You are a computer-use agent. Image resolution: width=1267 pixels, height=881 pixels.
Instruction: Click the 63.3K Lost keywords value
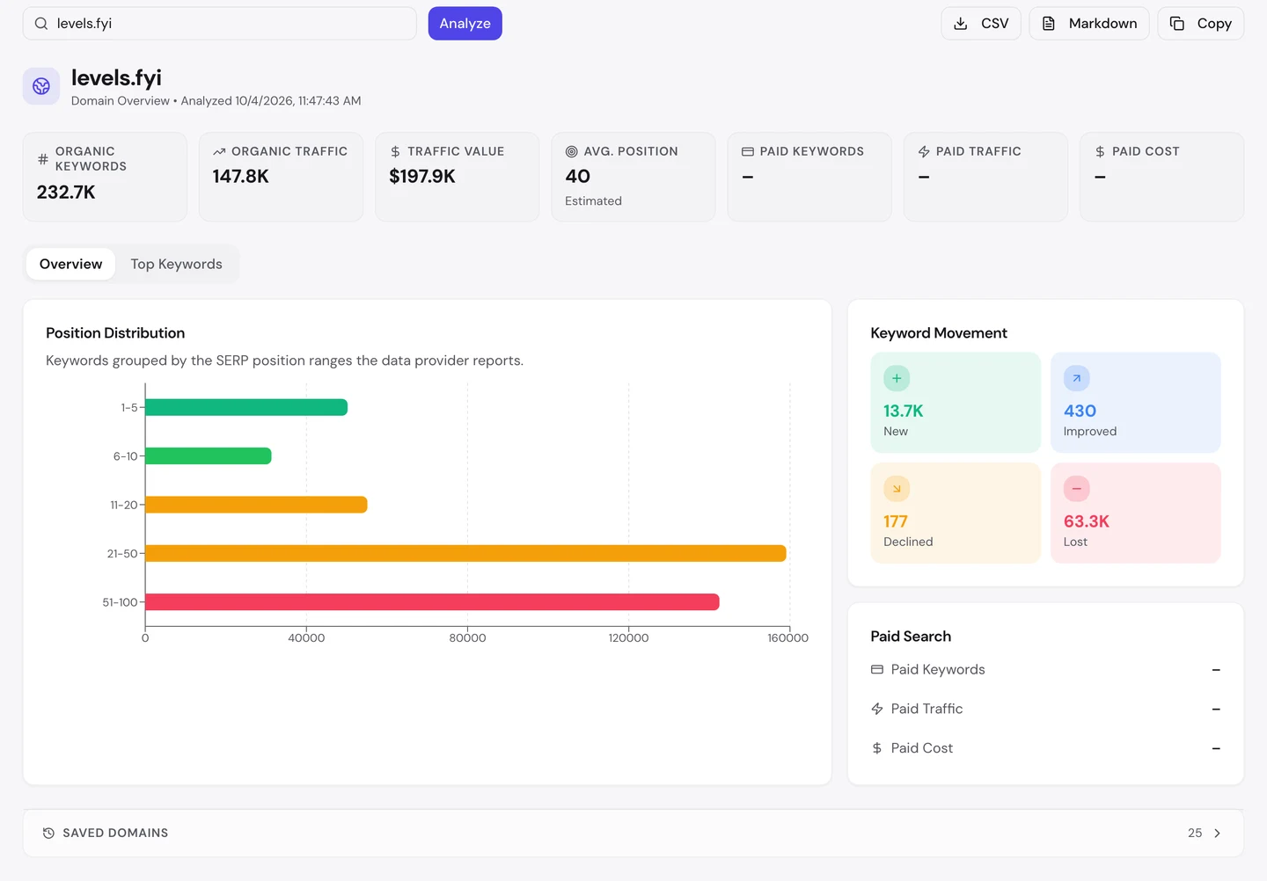click(x=1087, y=521)
